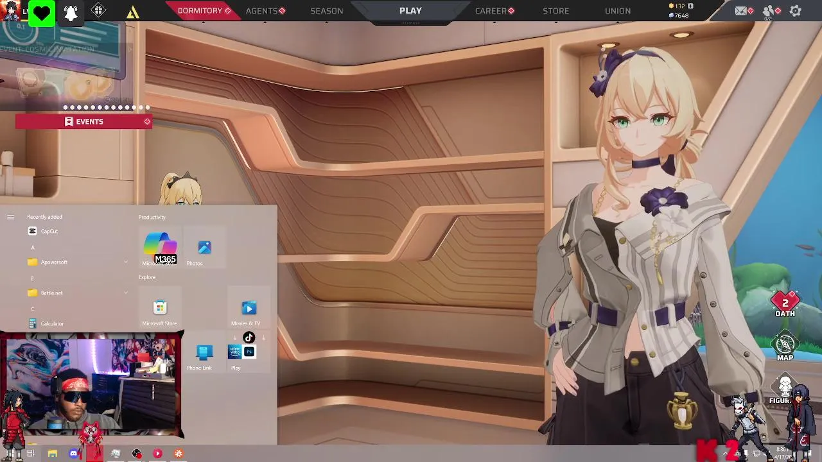
Task: Open the black-circle recorder taskbar icon
Action: click(137, 454)
